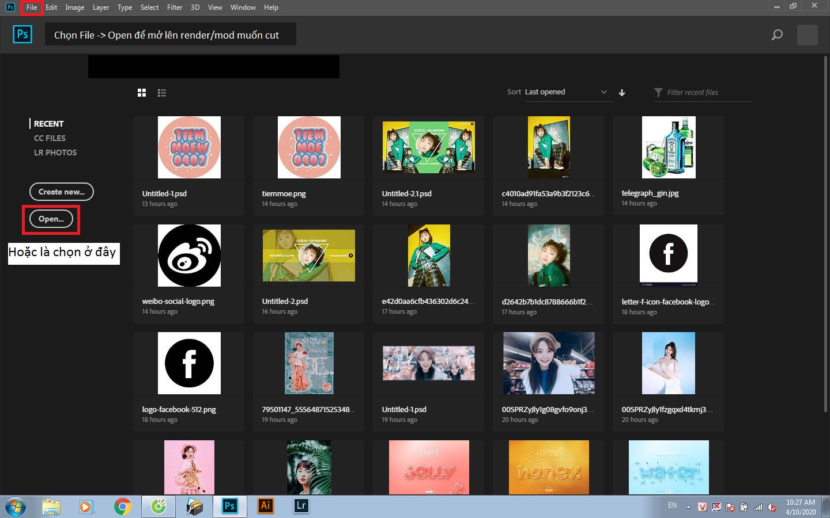830x518 pixels.
Task: Click the Open... button
Action: point(51,219)
